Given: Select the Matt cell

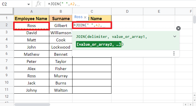Looking at the screenshot, I should pos(32,40).
